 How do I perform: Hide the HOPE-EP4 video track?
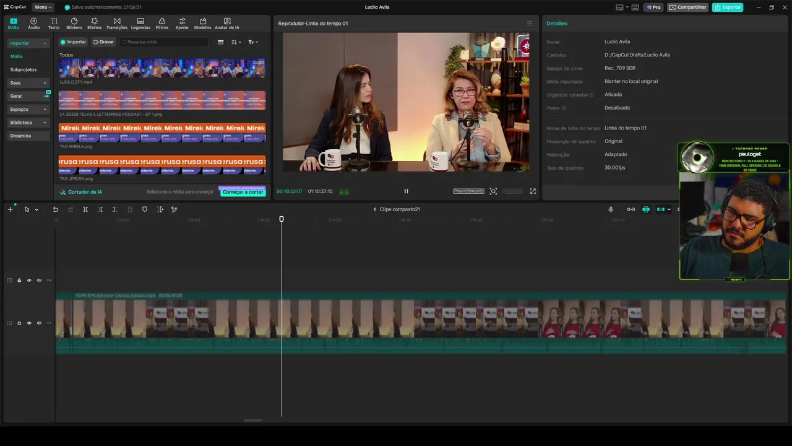(29, 323)
